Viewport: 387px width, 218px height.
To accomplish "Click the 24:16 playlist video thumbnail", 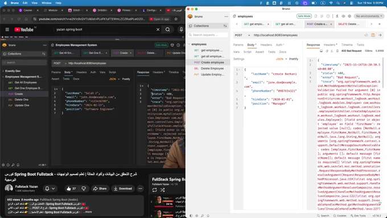I will [x=163, y=201].
